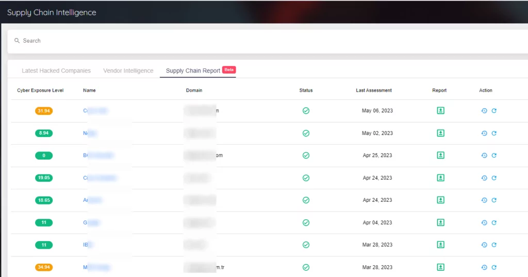Click the green 0 exposure badge
This screenshot has width=528, height=277.
pyautogui.click(x=44, y=155)
